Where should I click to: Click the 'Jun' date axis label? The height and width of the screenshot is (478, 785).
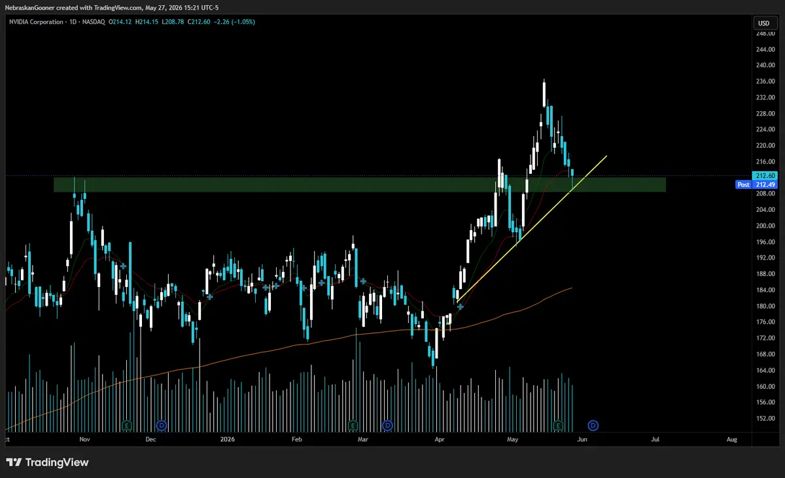click(x=582, y=440)
